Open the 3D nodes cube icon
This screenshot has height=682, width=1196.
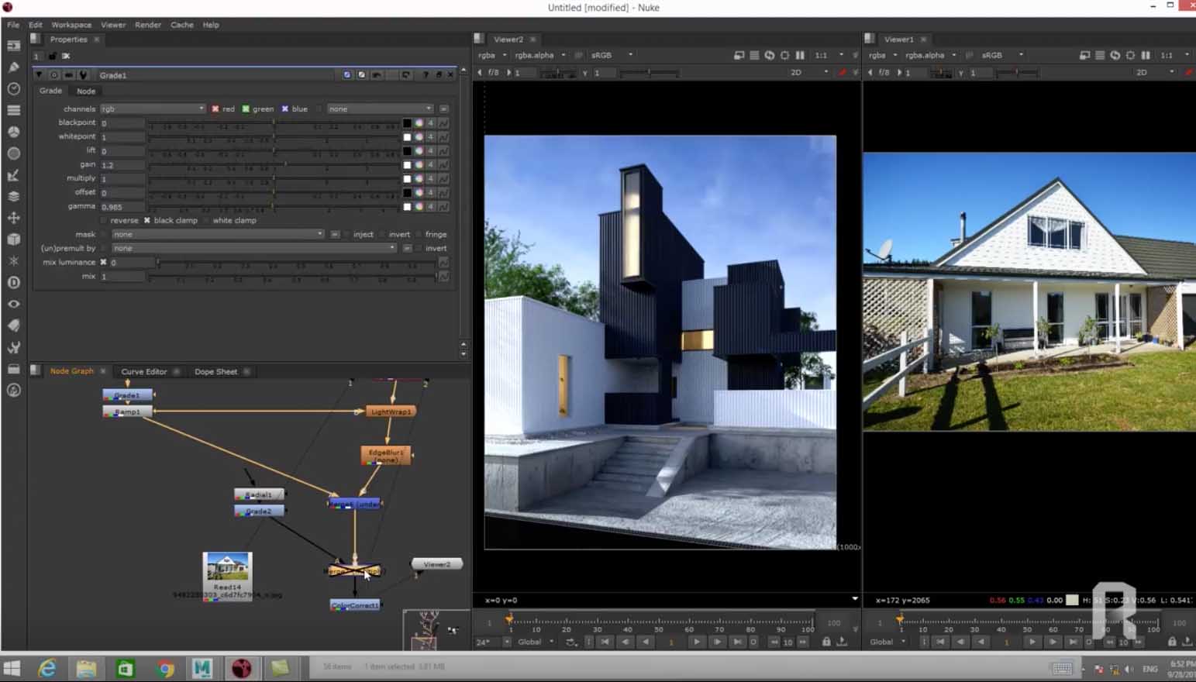tap(13, 239)
